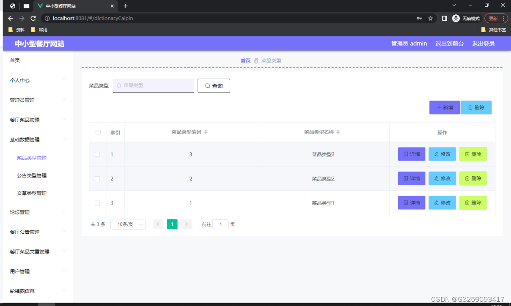Check the row with 菜品类型1
The image size is (511, 306).
point(98,203)
